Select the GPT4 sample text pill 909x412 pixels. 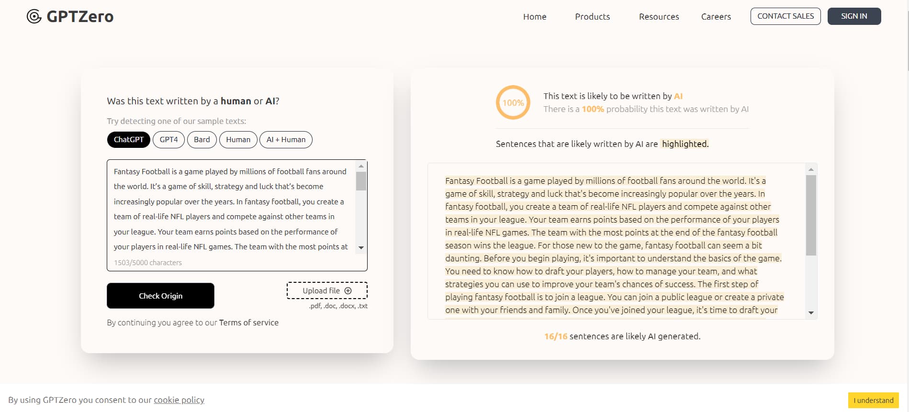(168, 140)
